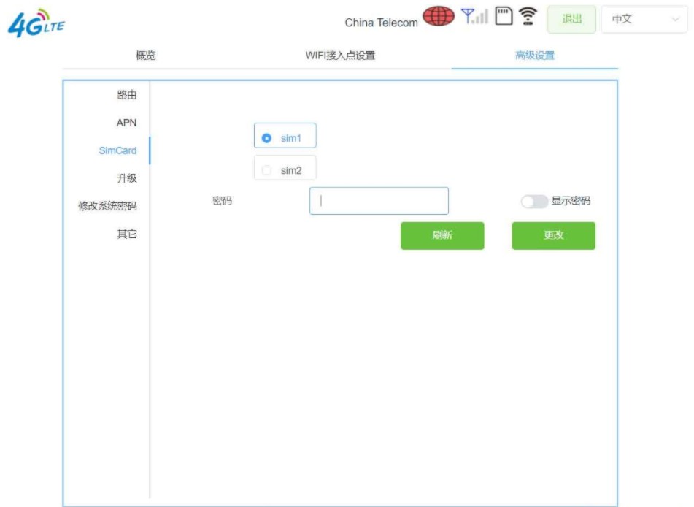Open 修改系统密码 in the sidebar
The height and width of the screenshot is (507, 694).
point(107,206)
